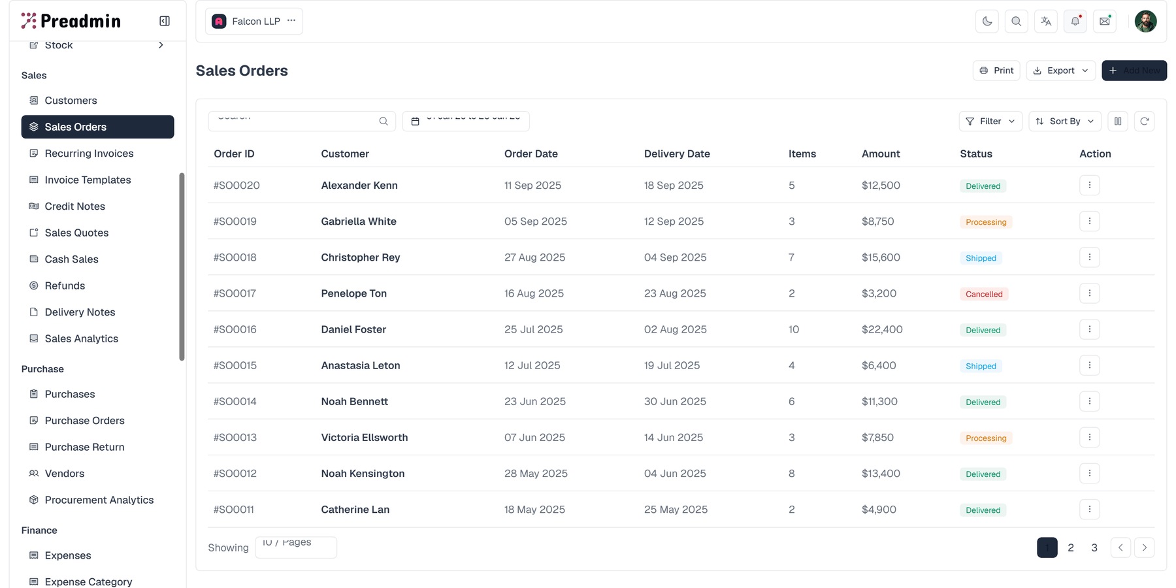The width and height of the screenshot is (1176, 588).
Task: Click the Print button
Action: tap(996, 71)
